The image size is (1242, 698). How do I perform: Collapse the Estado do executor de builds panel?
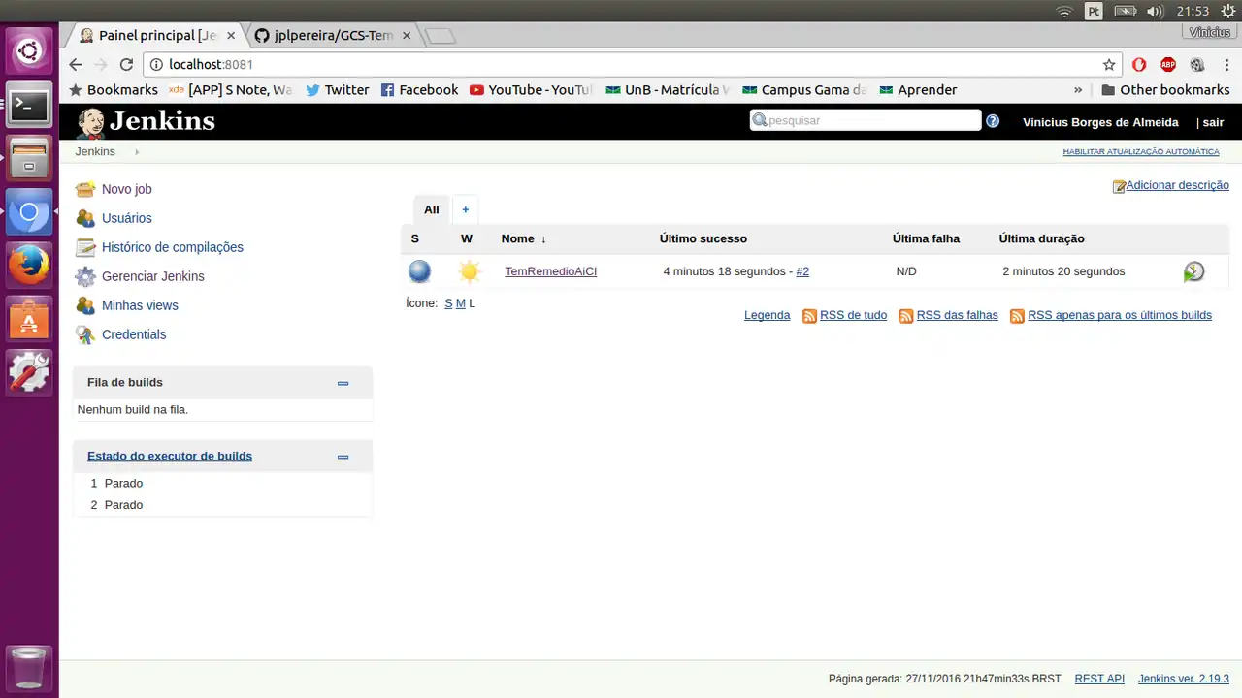click(343, 457)
